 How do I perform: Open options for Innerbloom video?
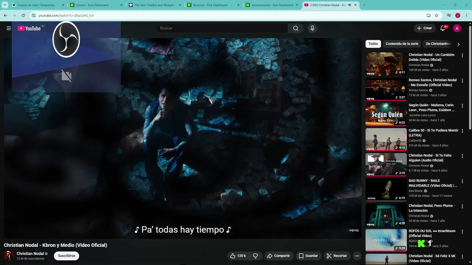tap(462, 232)
